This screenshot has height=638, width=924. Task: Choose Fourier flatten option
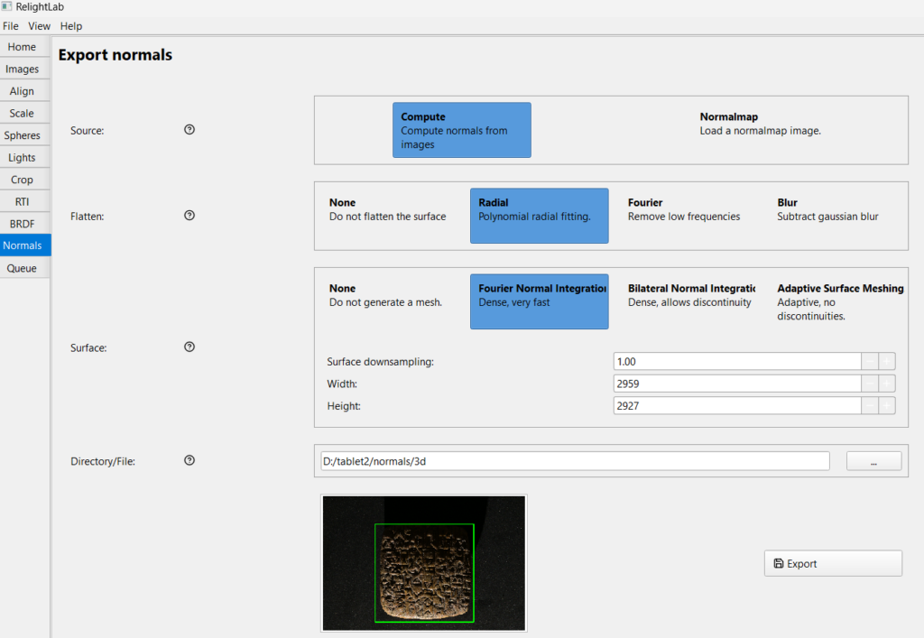pos(684,209)
